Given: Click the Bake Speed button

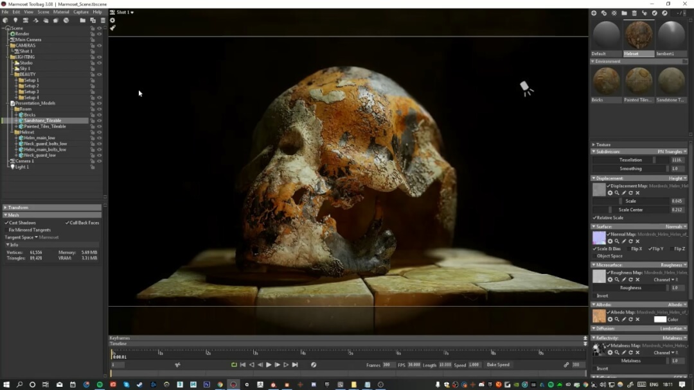Looking at the screenshot, I should click(498, 365).
